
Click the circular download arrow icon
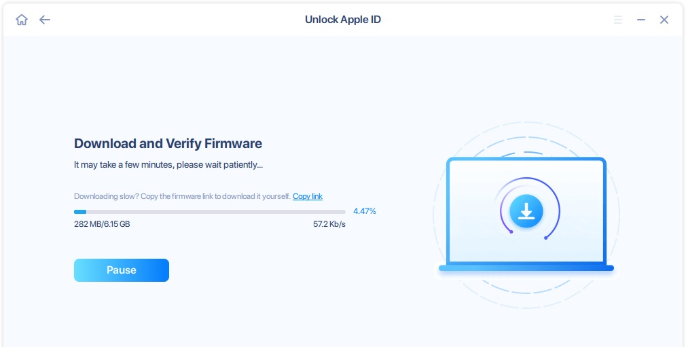[x=526, y=211]
